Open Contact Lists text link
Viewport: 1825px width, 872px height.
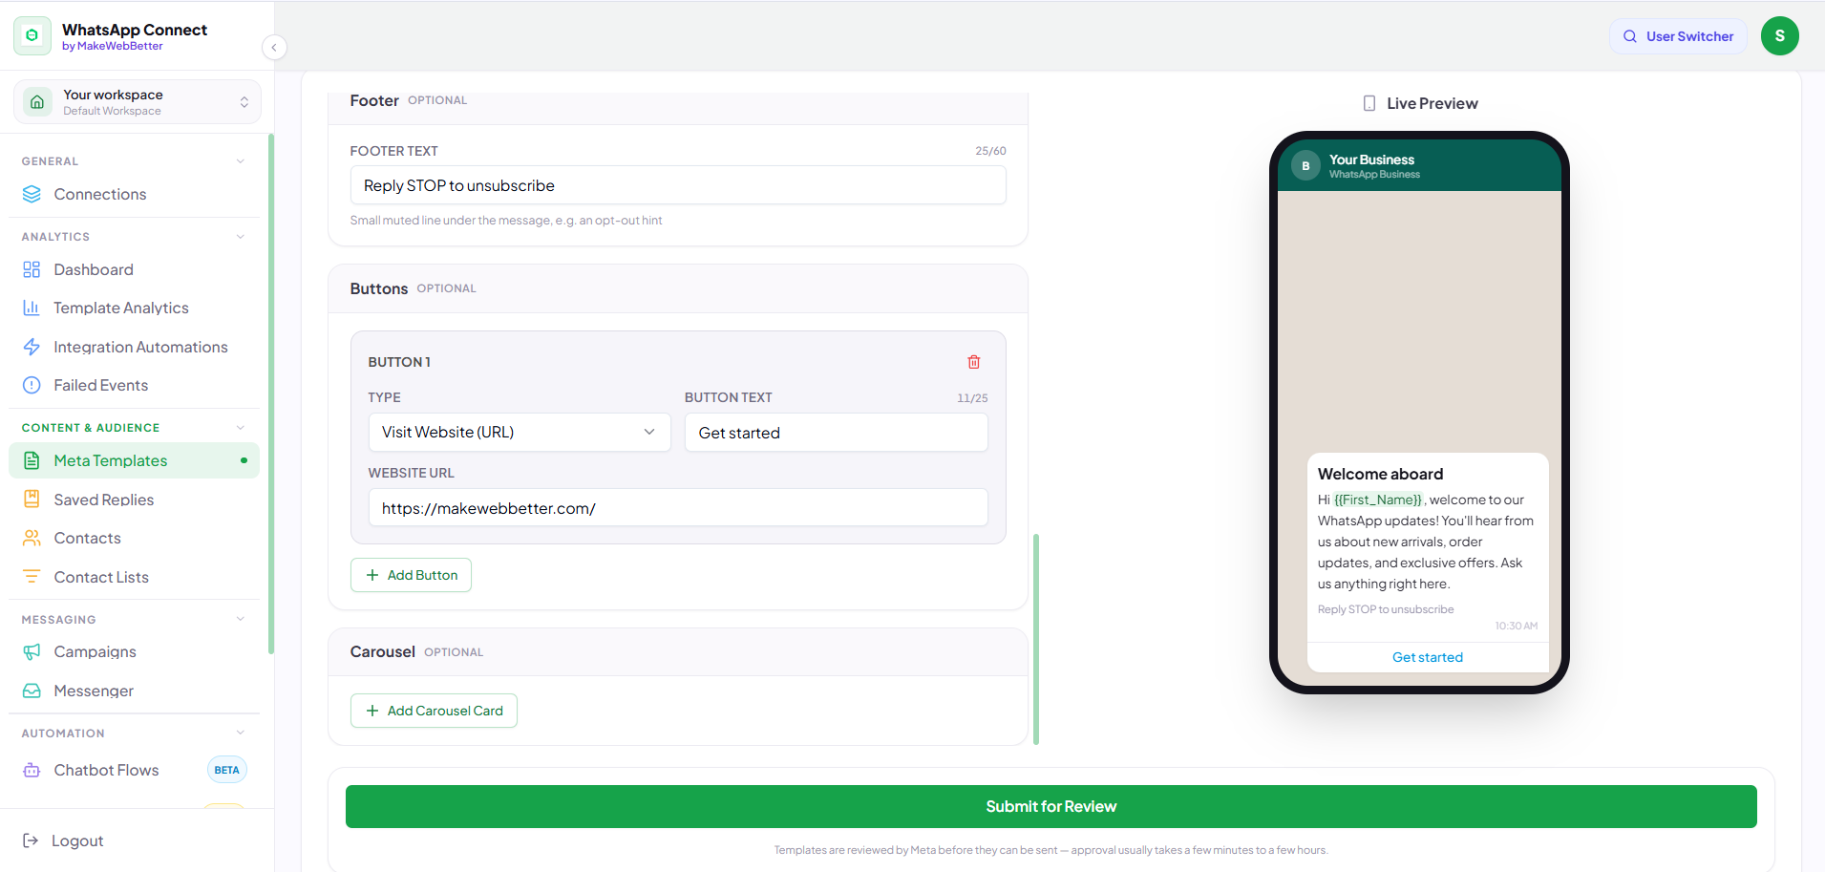(101, 577)
